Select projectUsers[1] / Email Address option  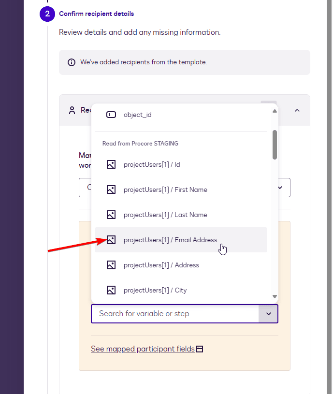(170, 240)
